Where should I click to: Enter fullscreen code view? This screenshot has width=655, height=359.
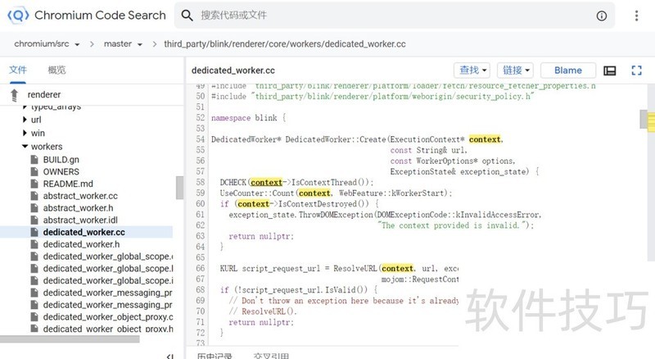point(636,70)
